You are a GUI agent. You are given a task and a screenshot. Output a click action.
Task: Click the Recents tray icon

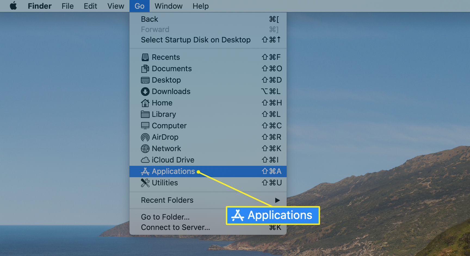(x=145, y=57)
